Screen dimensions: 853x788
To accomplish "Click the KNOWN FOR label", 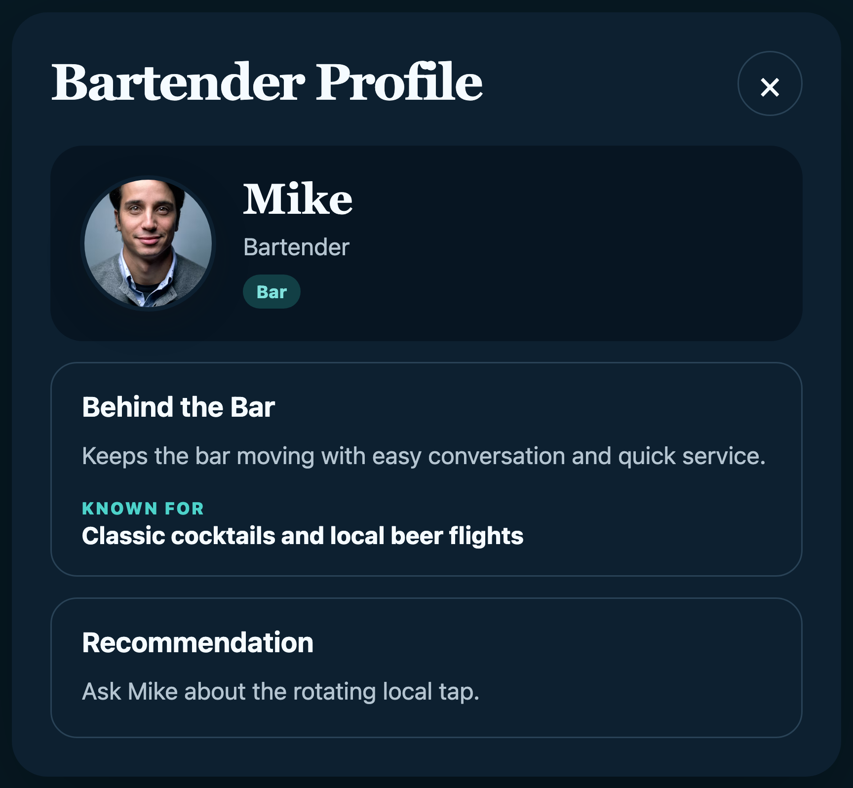I will tap(143, 509).
